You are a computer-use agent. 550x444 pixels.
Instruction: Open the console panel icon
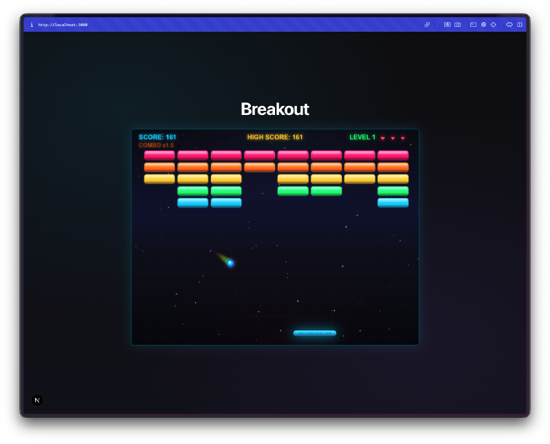(x=474, y=25)
